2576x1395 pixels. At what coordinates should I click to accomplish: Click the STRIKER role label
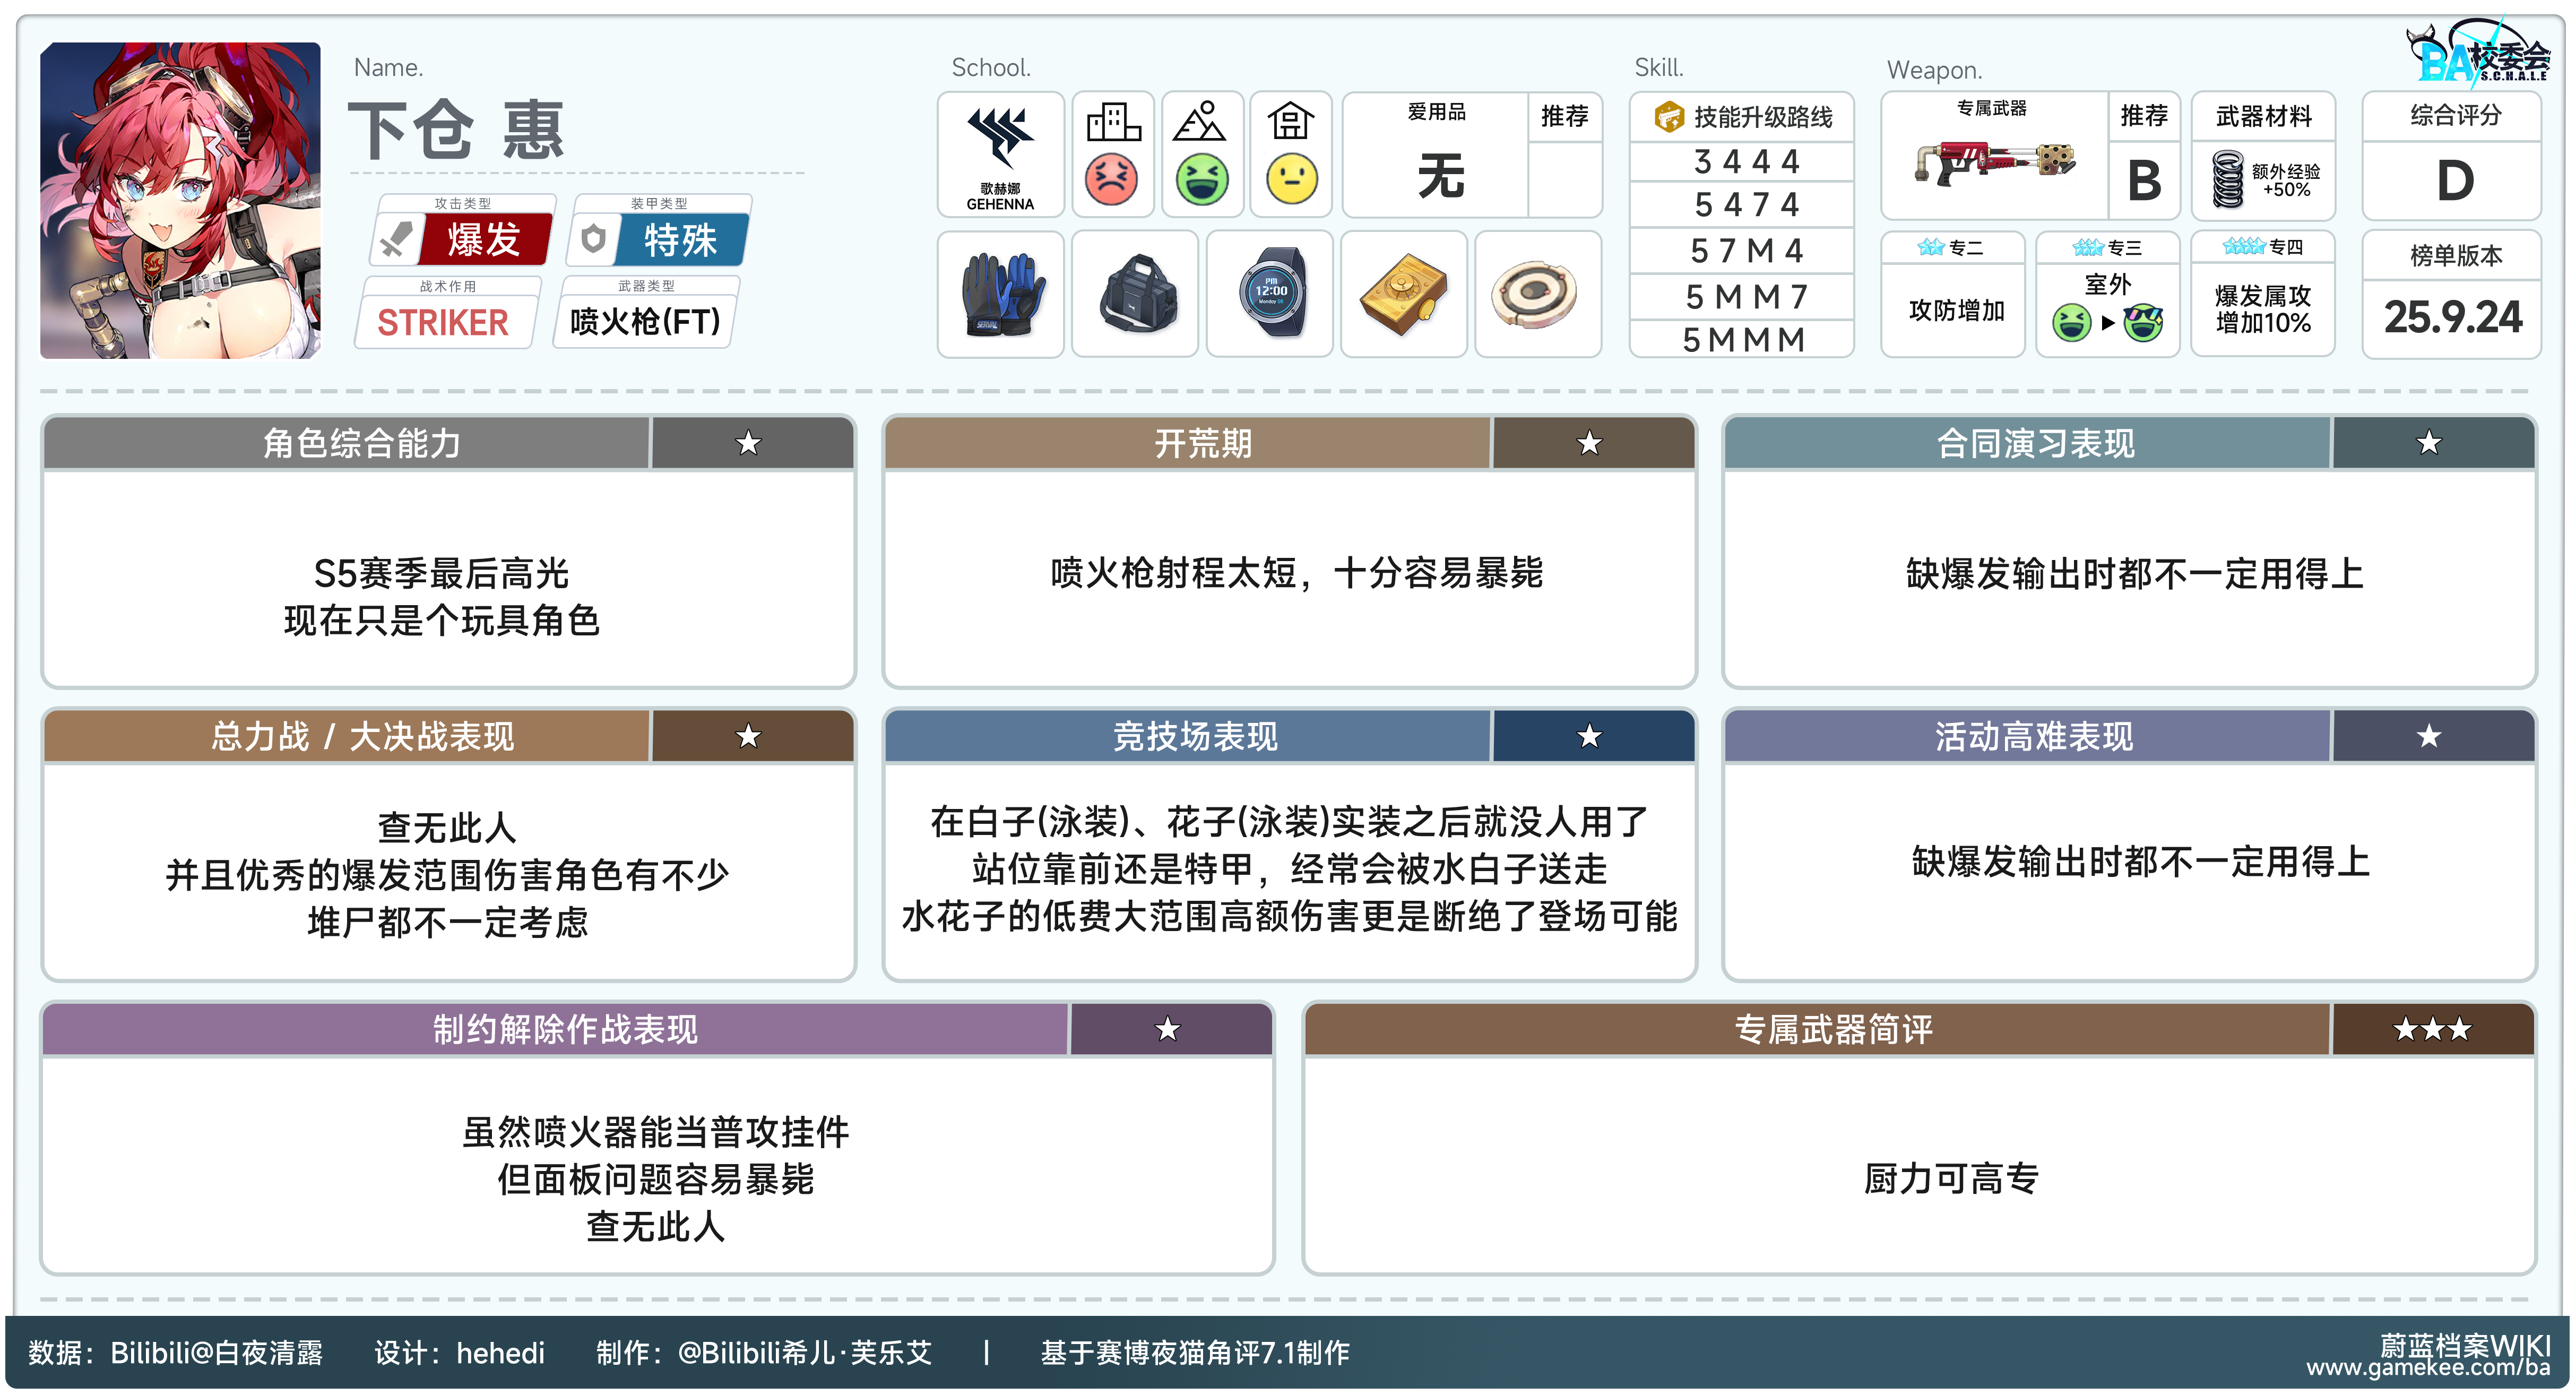coord(443,323)
